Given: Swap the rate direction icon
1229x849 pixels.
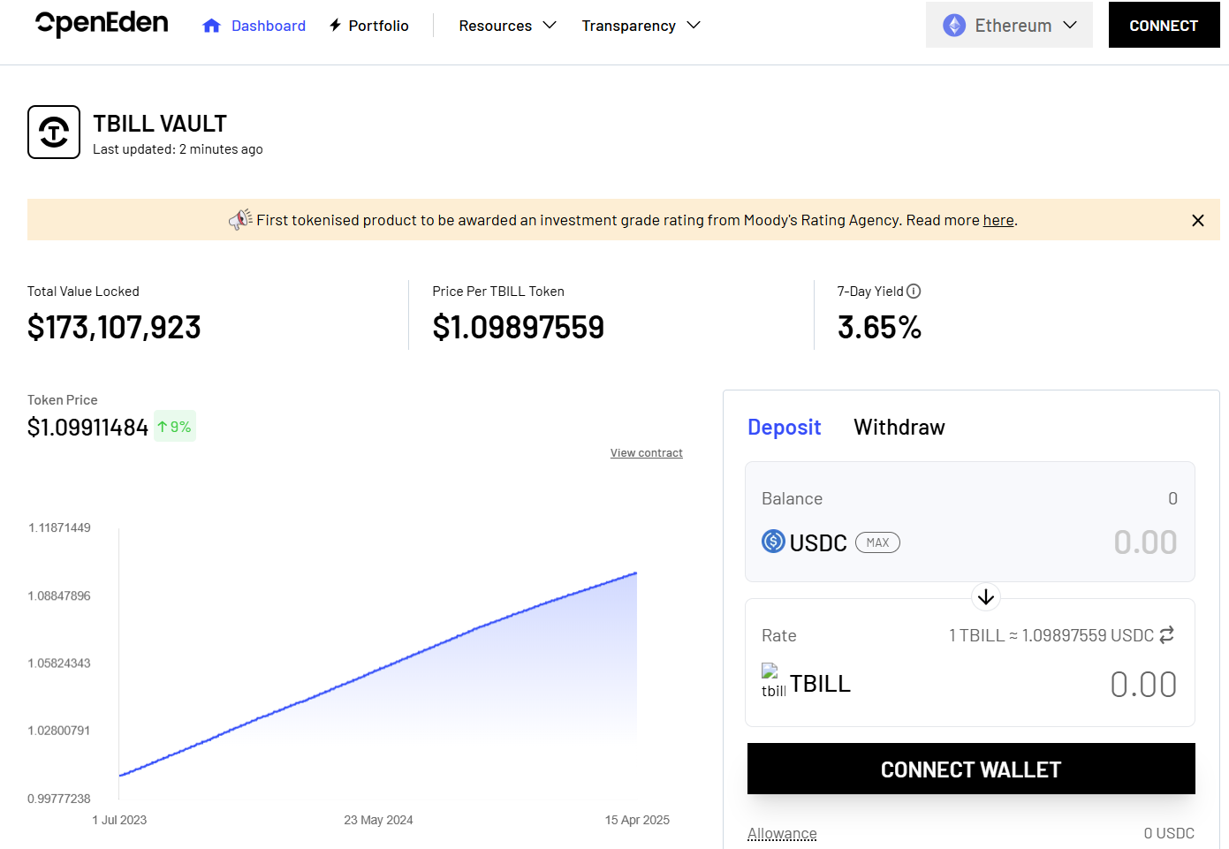Looking at the screenshot, I should coord(1166,635).
